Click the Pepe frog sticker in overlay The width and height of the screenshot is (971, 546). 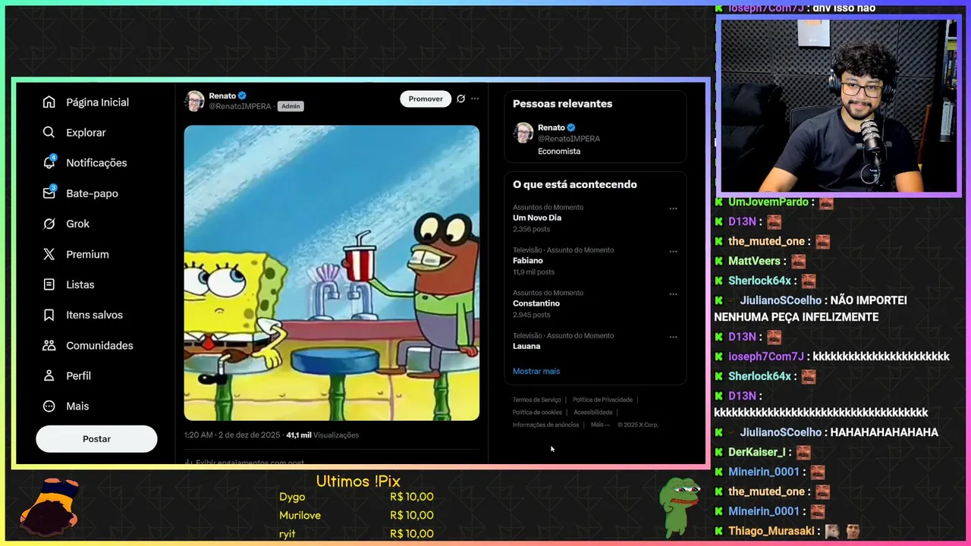coord(678,506)
